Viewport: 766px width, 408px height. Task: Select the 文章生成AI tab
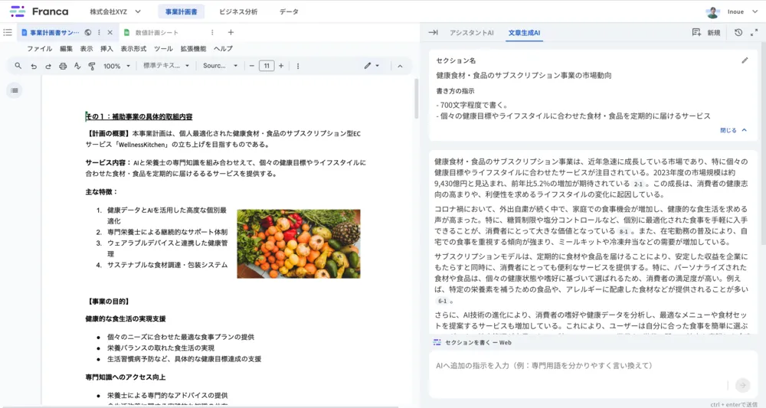point(524,33)
